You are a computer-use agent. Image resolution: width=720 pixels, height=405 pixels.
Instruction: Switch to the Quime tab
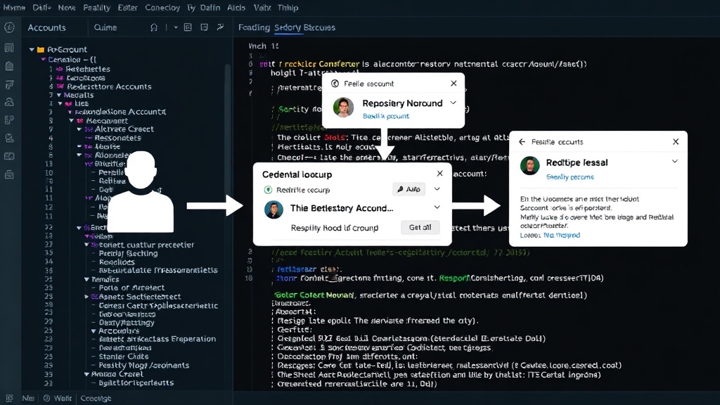pyautogui.click(x=105, y=27)
